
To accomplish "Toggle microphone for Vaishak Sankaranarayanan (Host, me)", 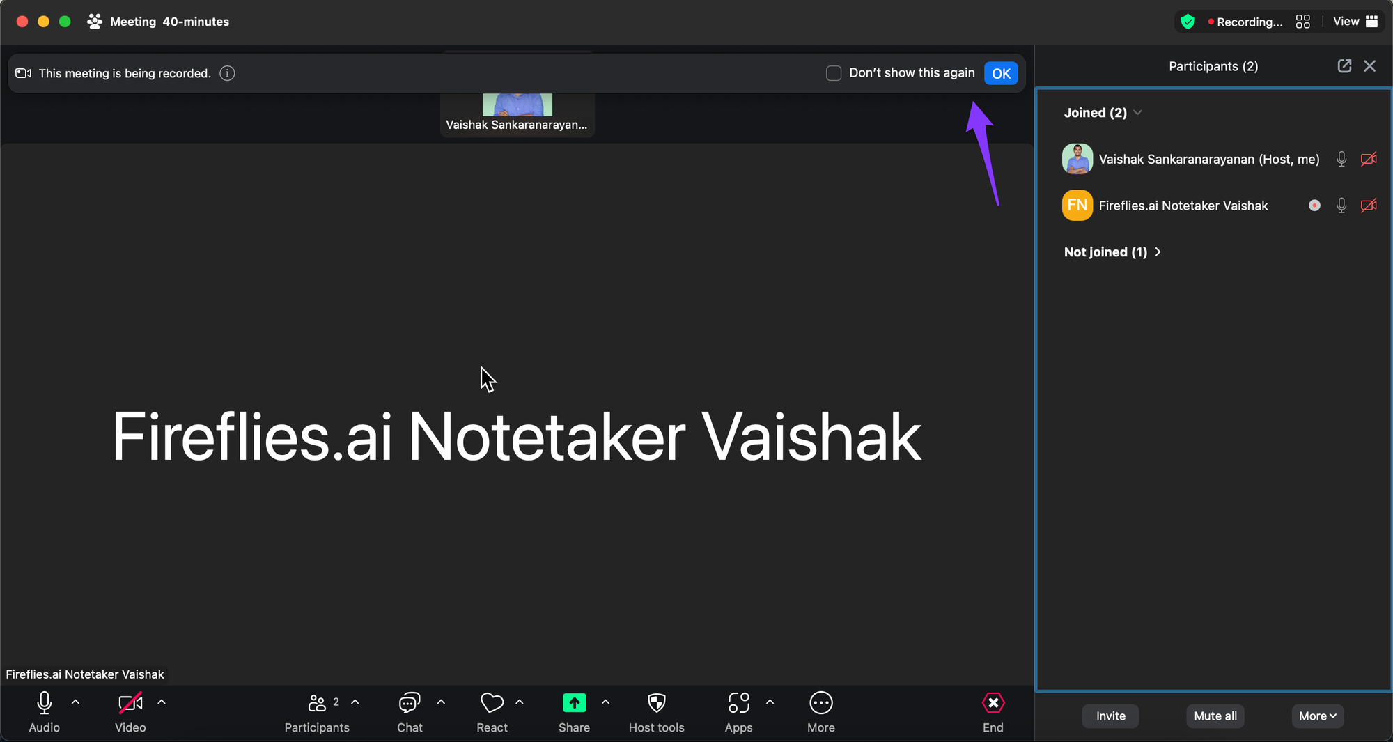I will (1341, 159).
